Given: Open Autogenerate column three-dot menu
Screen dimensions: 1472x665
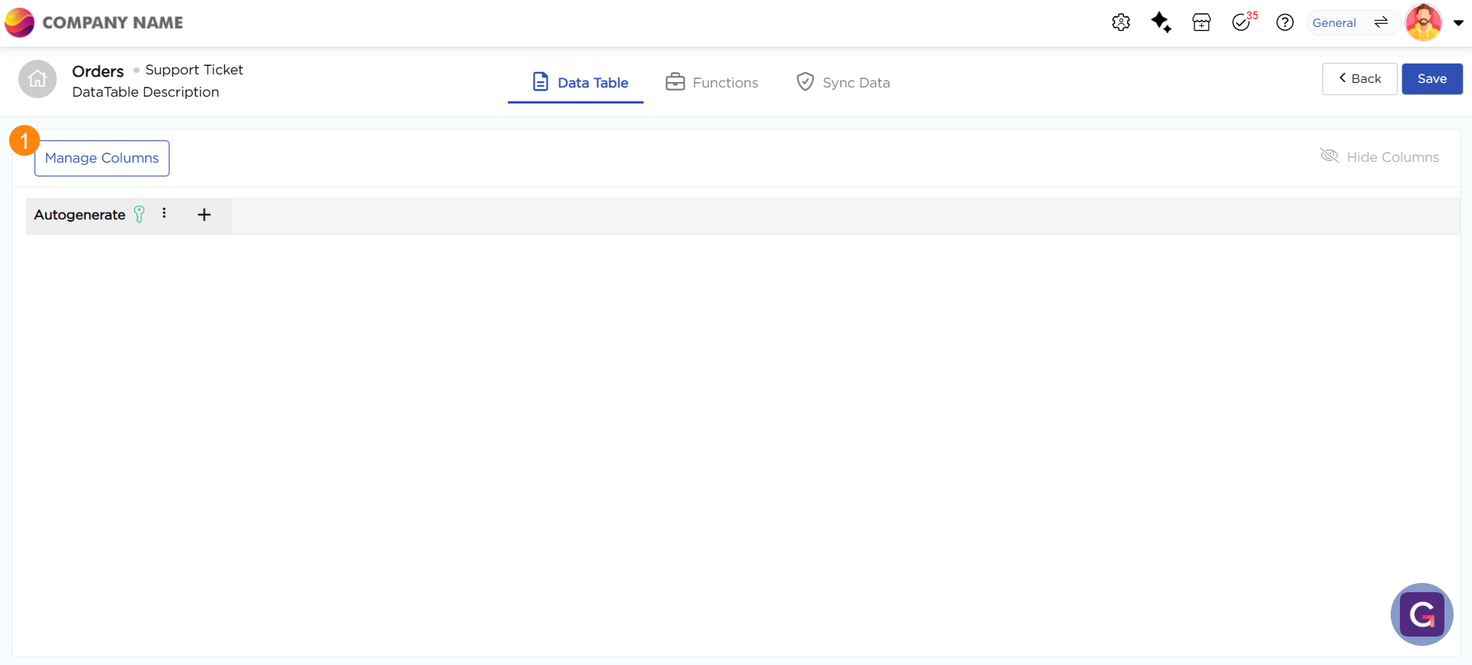Looking at the screenshot, I should point(164,214).
